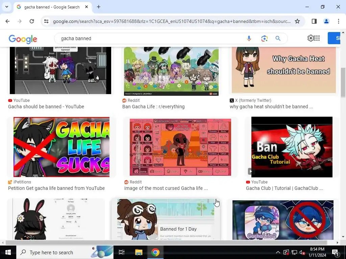Open Chrome three-dot menu
The width and height of the screenshot is (346, 259).
tap(338, 21)
